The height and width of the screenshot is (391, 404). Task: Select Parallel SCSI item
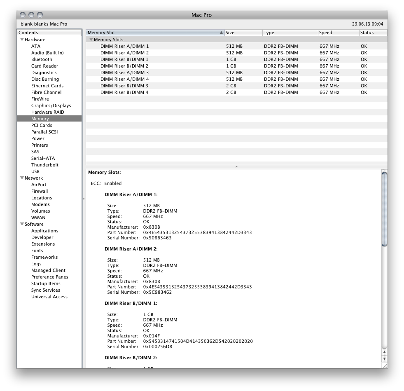(x=44, y=132)
